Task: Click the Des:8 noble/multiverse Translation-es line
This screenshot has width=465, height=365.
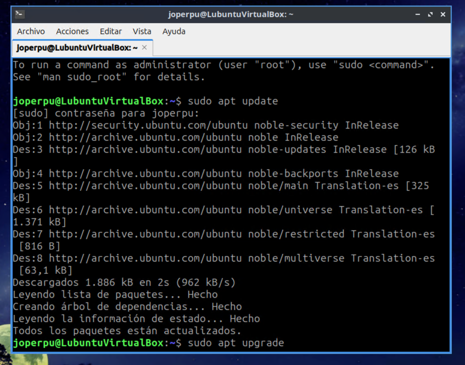Action: click(x=224, y=258)
